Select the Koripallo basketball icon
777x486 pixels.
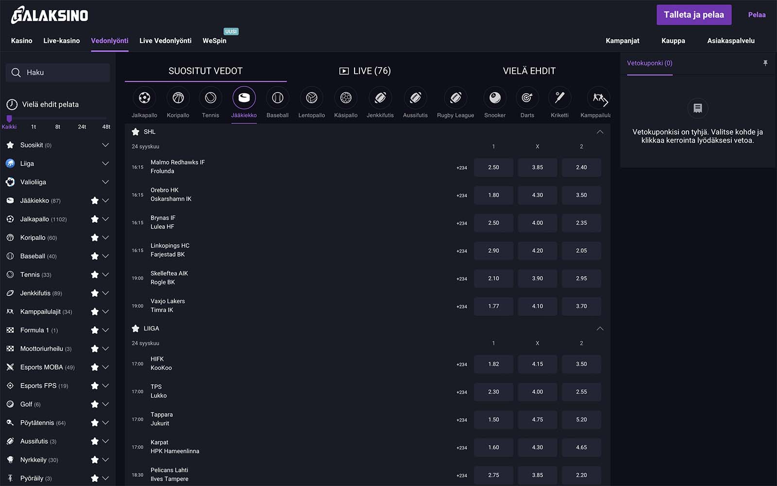click(178, 98)
